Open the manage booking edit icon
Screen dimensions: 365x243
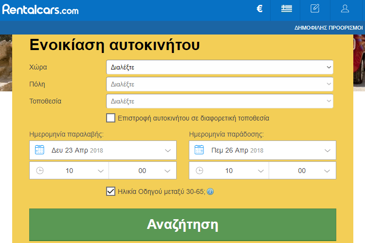315,9
